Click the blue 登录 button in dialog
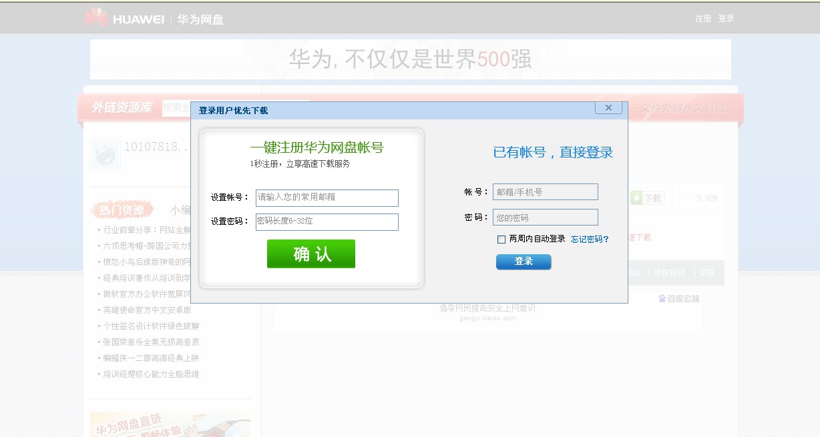The image size is (820, 437). (x=524, y=262)
